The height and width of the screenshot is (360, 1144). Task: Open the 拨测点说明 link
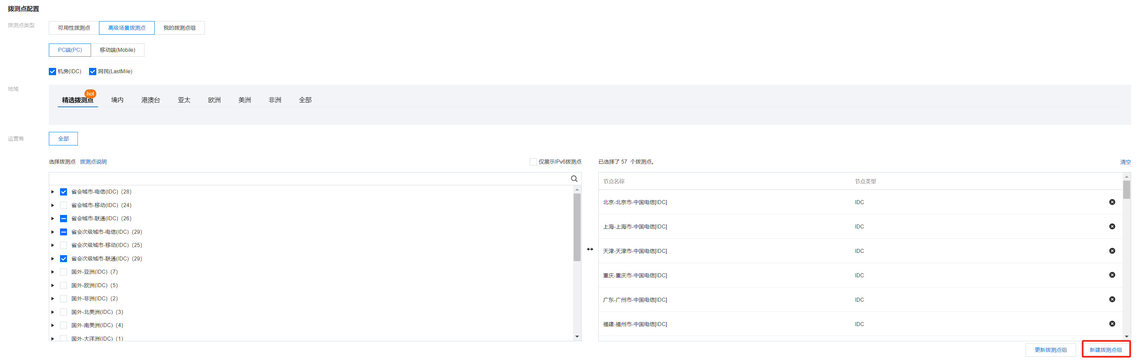tap(93, 162)
